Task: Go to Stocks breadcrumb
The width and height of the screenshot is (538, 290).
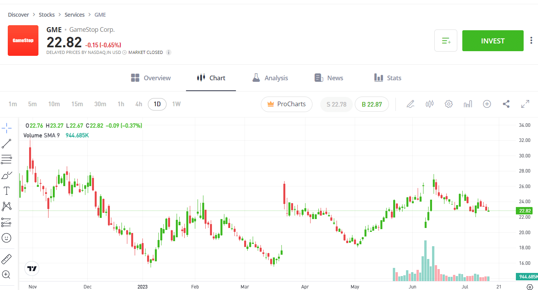Action: (47, 15)
